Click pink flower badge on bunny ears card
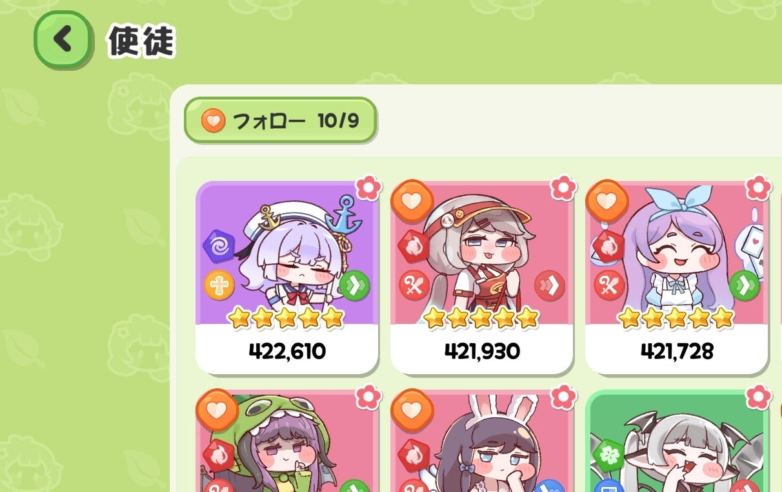Image resolution: width=782 pixels, height=492 pixels. coord(563,397)
